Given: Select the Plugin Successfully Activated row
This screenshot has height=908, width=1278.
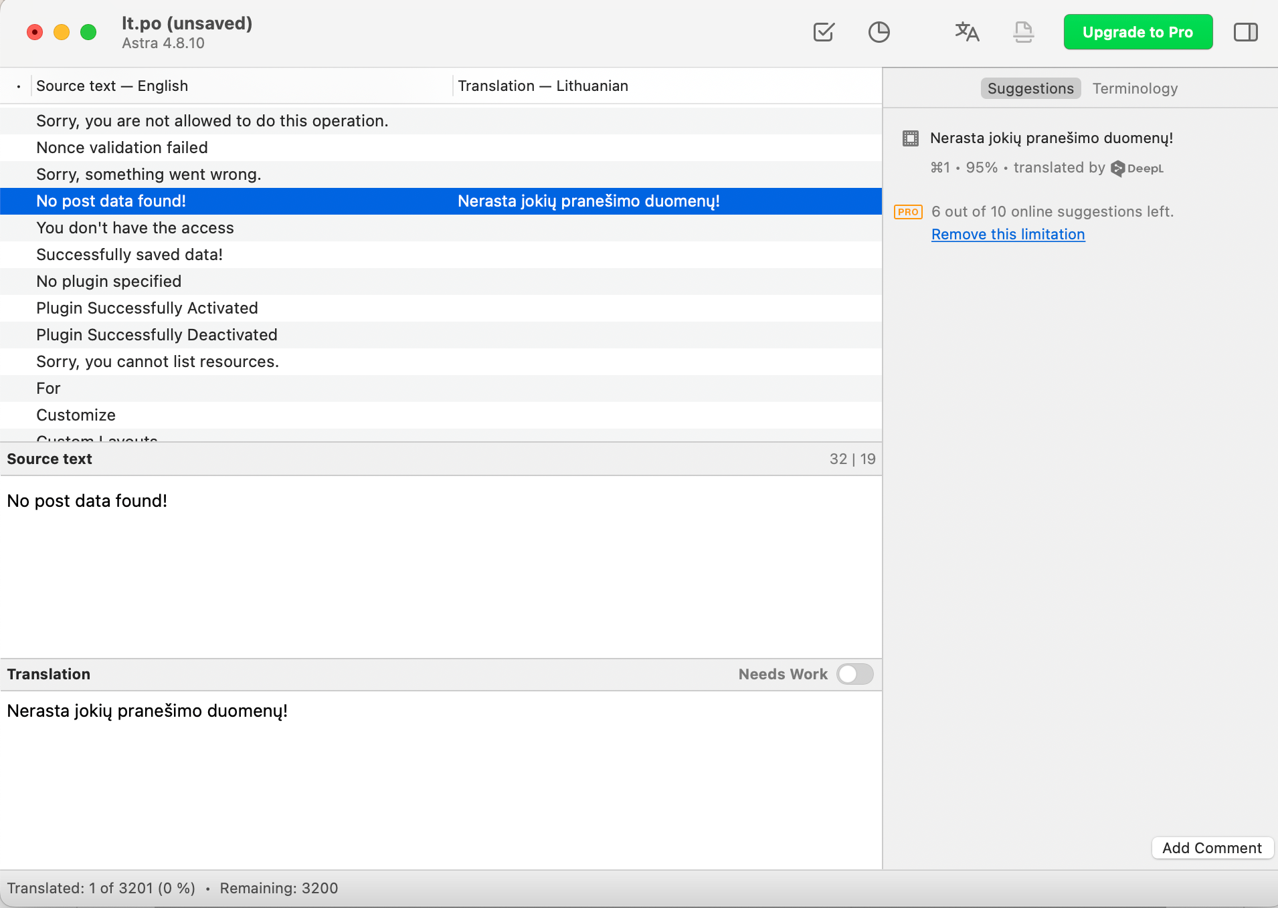Looking at the screenshot, I should tap(147, 308).
